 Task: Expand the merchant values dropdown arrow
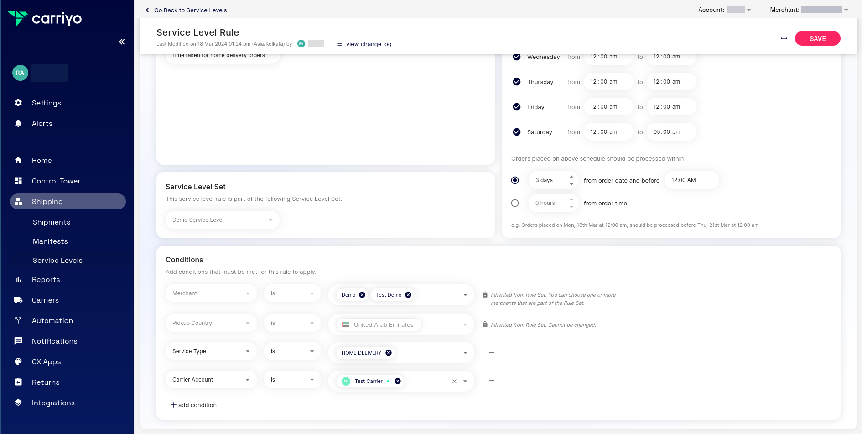[465, 295]
